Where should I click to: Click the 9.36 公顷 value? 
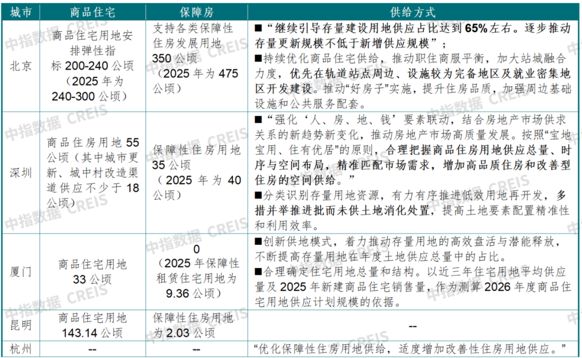click(190, 293)
